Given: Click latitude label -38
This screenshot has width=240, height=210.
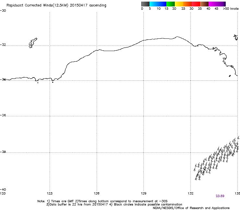Looking at the screenshot, I should point(3,152).
